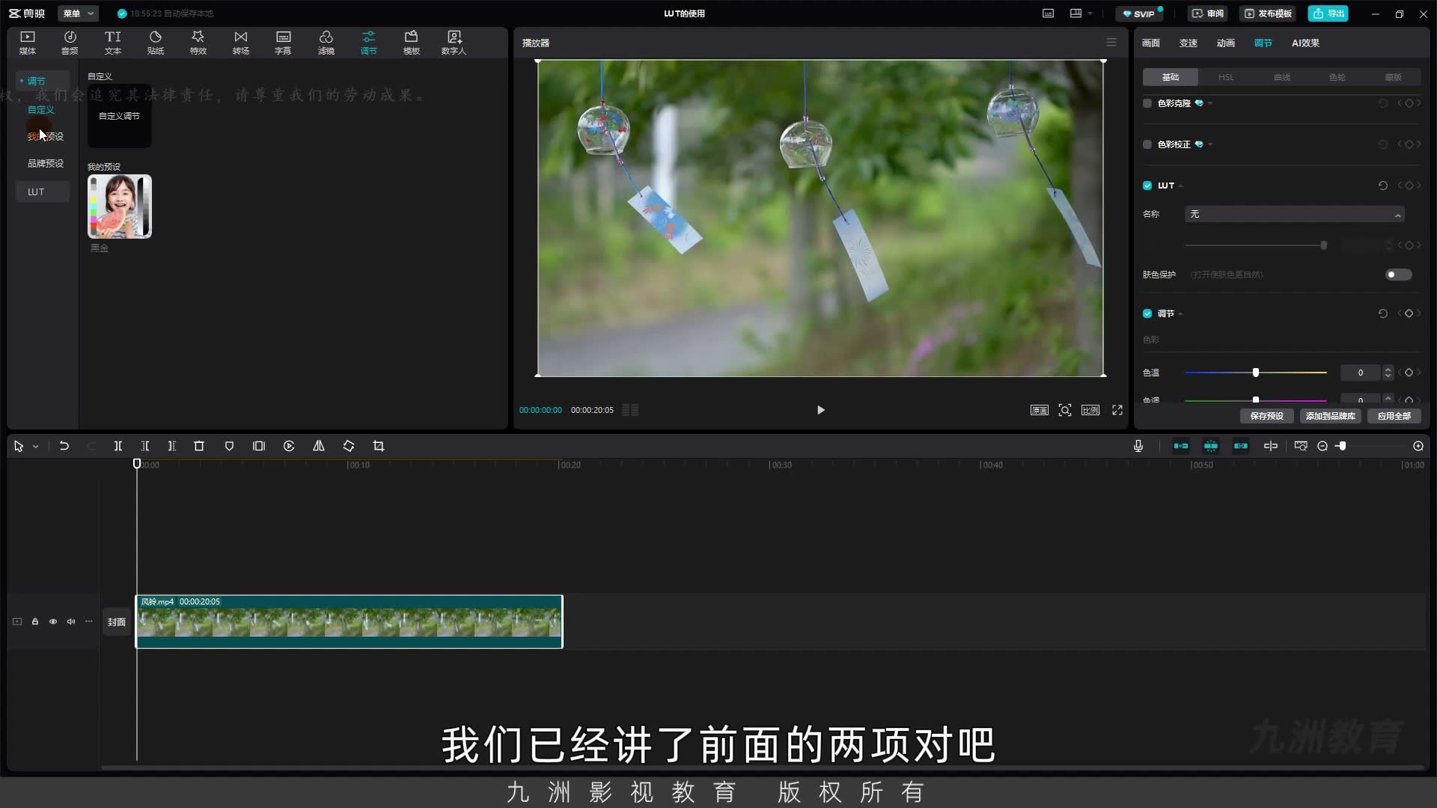Enable the 色彩校正 checkbox
This screenshot has width=1437, height=808.
point(1147,144)
